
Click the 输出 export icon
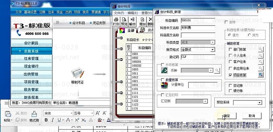(x=132, y=22)
